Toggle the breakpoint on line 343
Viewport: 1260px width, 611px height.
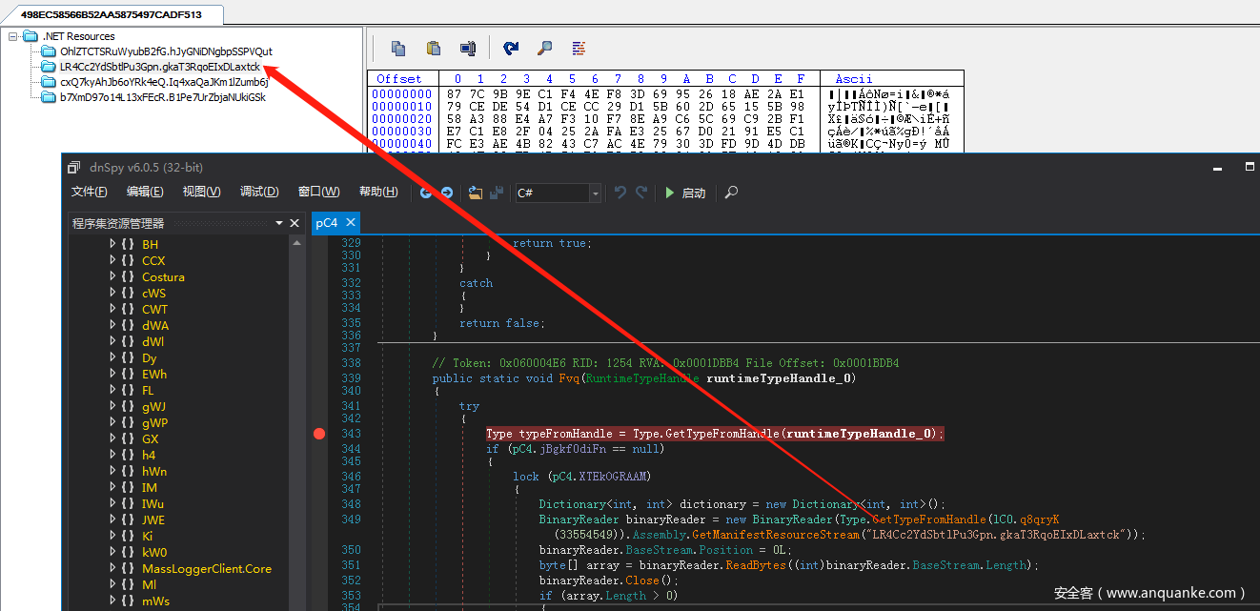coord(319,434)
